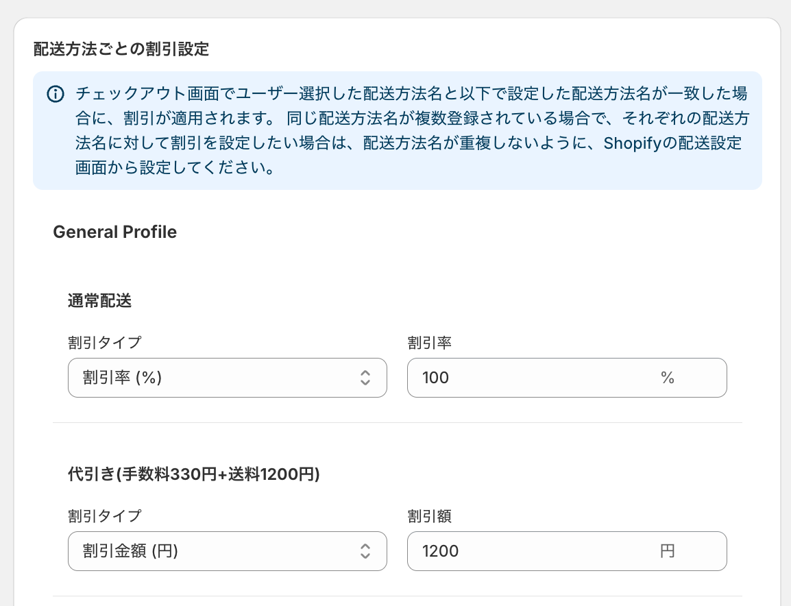Click the 代引き(手数料330円+送料1200円) method title

194,474
